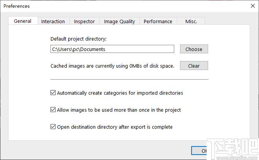Click the default project directory path field
The image size is (259, 160).
point(112,49)
